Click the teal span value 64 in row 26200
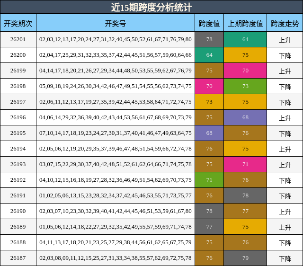This screenshot has width=303, height=266. tap(209, 55)
